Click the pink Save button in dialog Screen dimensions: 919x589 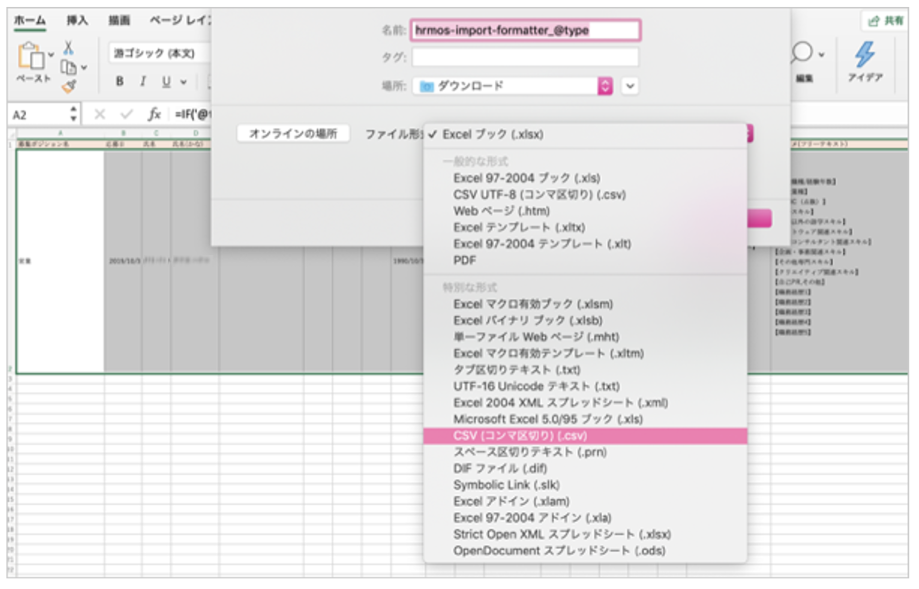tap(759, 218)
